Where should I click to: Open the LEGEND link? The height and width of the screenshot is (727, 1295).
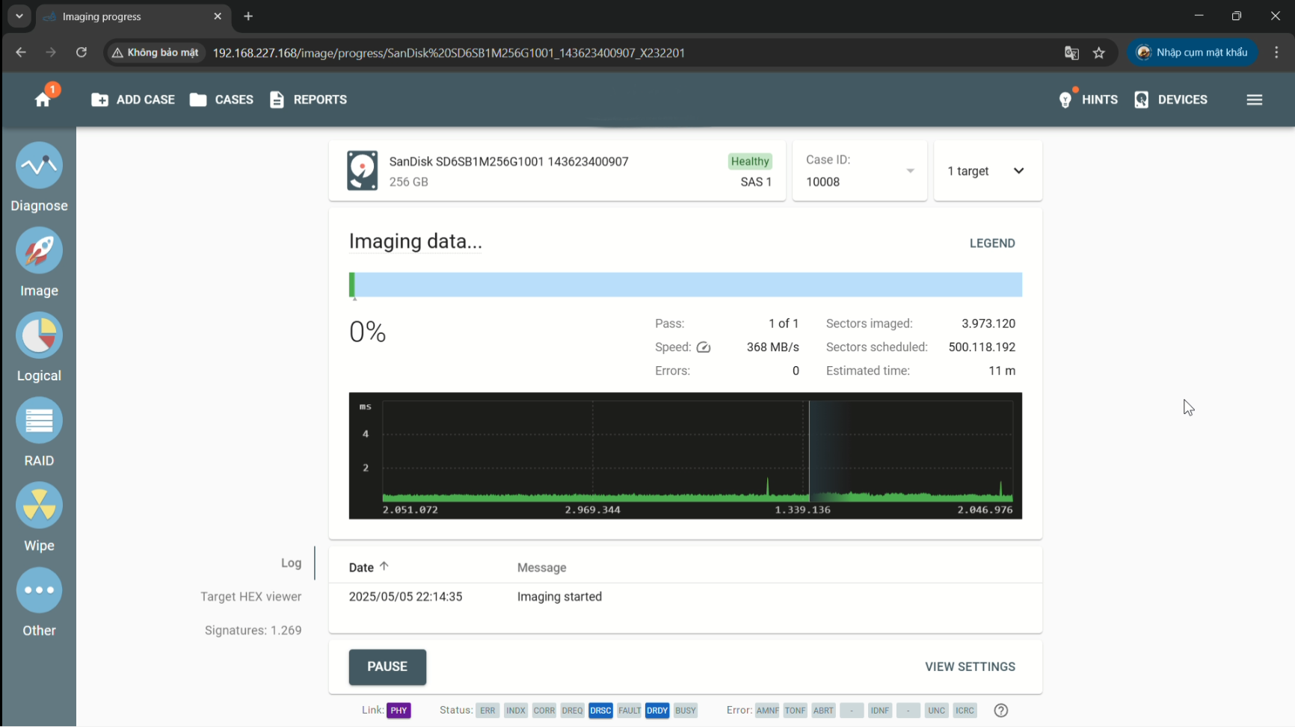coord(992,244)
